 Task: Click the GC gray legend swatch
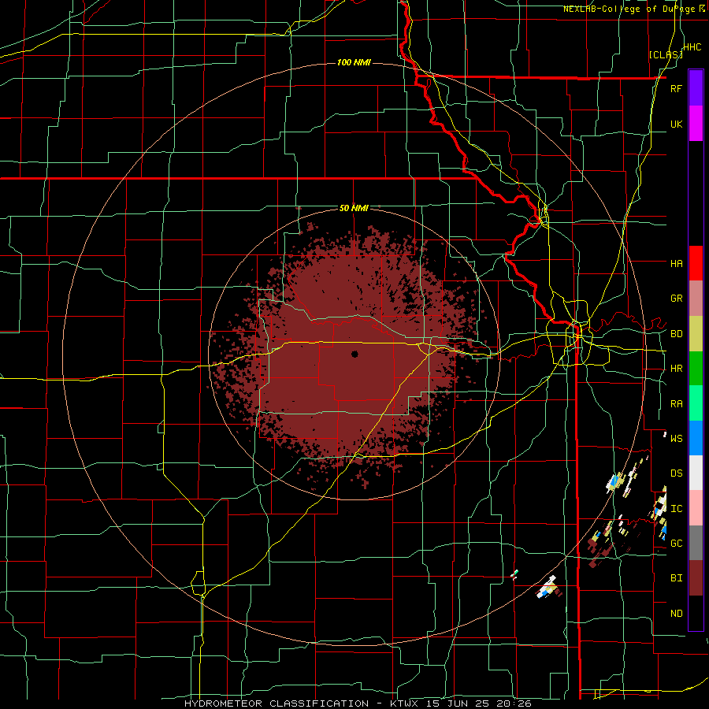click(x=696, y=543)
